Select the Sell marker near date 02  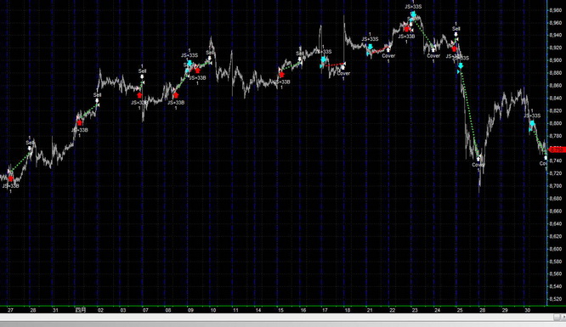[97, 95]
